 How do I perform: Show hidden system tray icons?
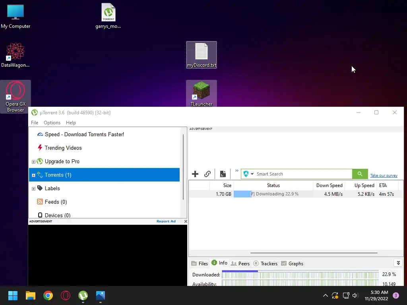pos(326,295)
